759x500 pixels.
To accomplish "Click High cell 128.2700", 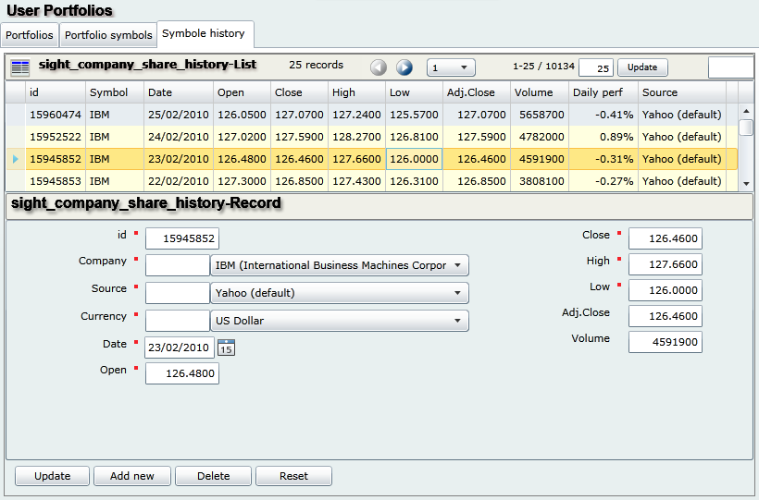I will tap(356, 137).
